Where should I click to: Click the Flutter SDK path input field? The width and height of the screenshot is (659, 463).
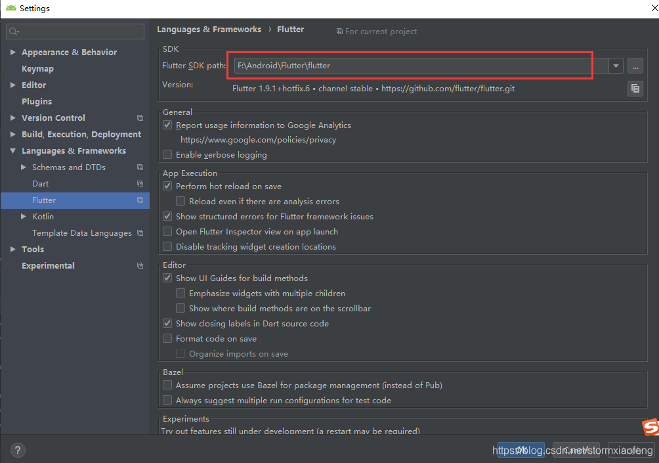(x=421, y=66)
